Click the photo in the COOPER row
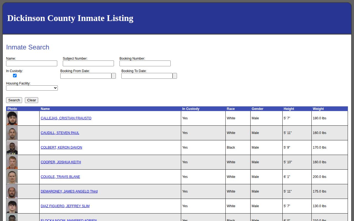Screen dimensions: 354x221 pyautogui.click(x=12, y=162)
